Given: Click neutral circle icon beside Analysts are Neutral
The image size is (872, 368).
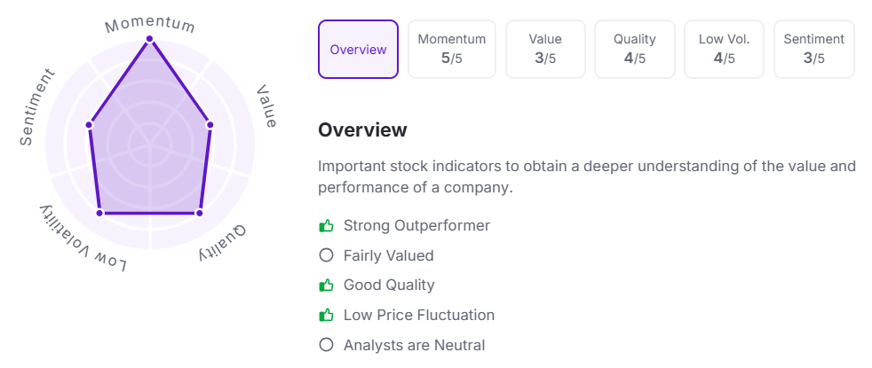Looking at the screenshot, I should click(x=326, y=345).
